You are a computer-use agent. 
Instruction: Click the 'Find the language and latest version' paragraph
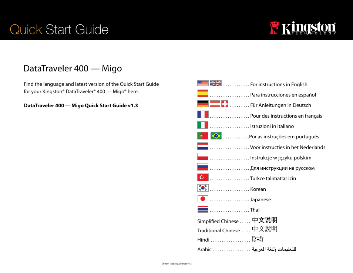pos(91,88)
